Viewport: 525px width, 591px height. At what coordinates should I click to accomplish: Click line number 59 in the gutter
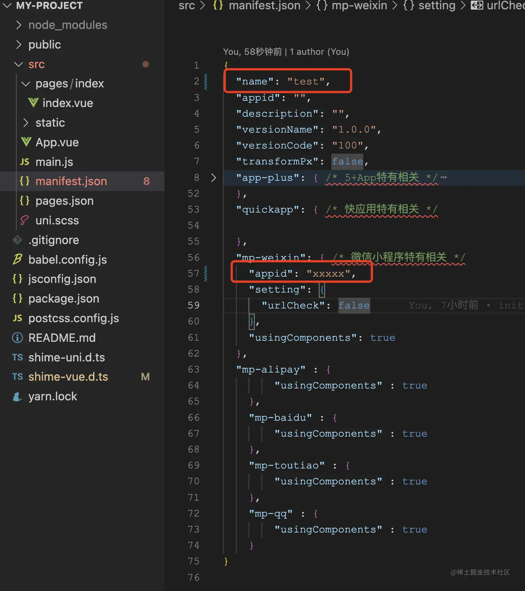pyautogui.click(x=194, y=305)
